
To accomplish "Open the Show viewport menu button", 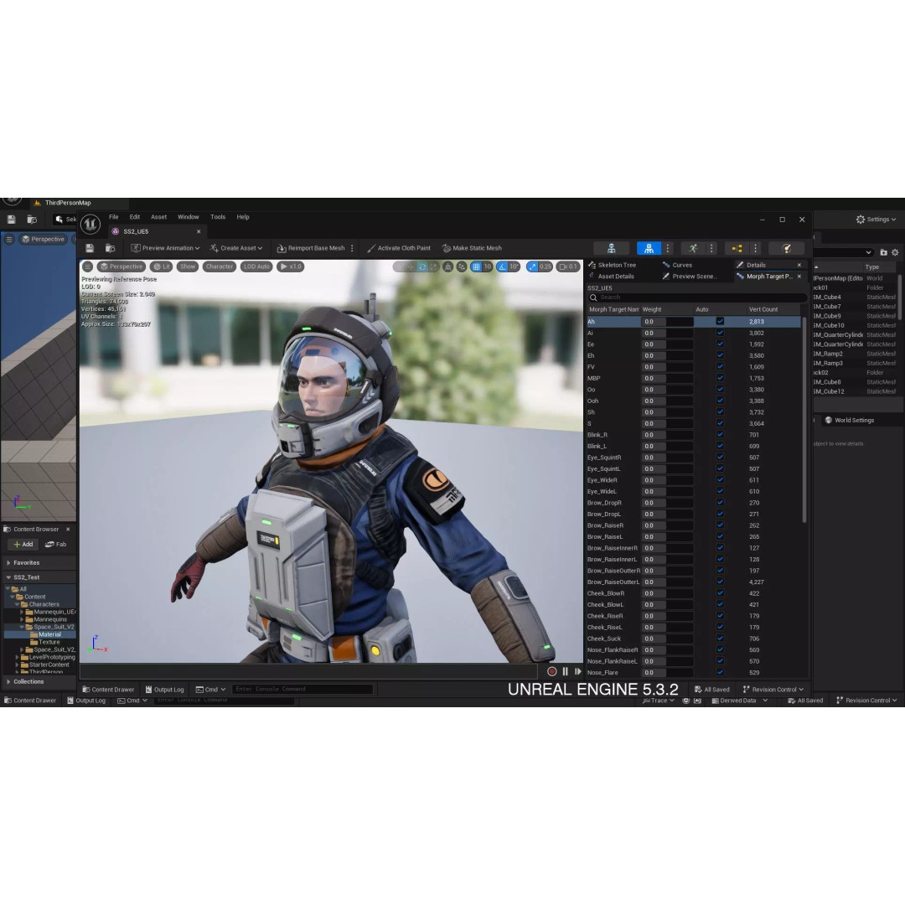I will point(188,266).
